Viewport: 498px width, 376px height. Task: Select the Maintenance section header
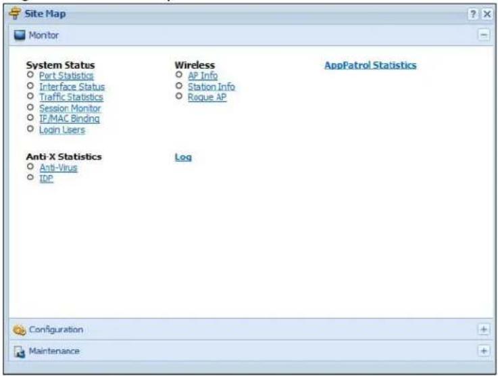(x=251, y=351)
